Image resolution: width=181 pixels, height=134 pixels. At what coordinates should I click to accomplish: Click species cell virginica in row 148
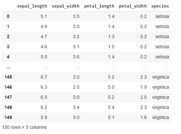point(160,107)
